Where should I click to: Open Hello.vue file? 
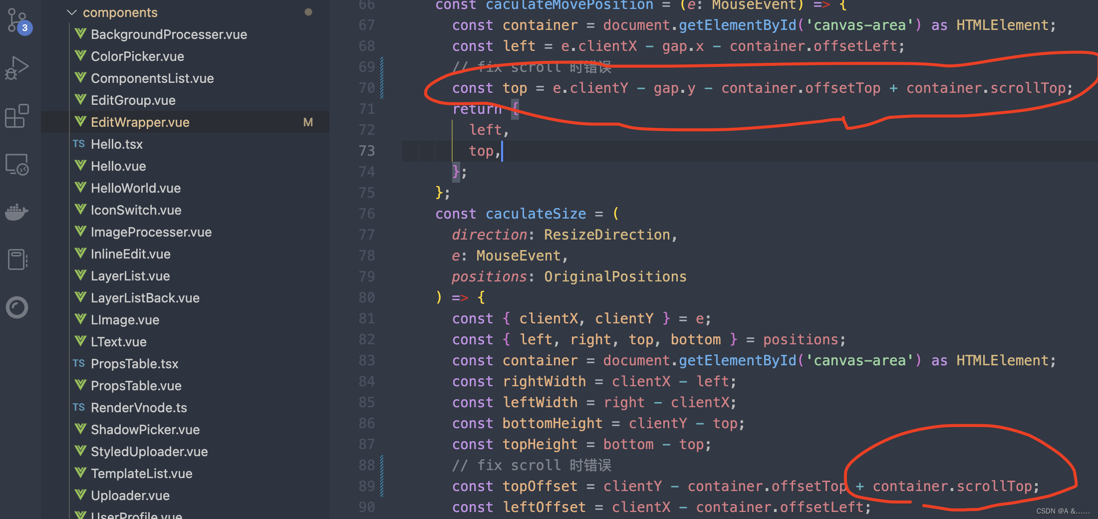tap(118, 166)
